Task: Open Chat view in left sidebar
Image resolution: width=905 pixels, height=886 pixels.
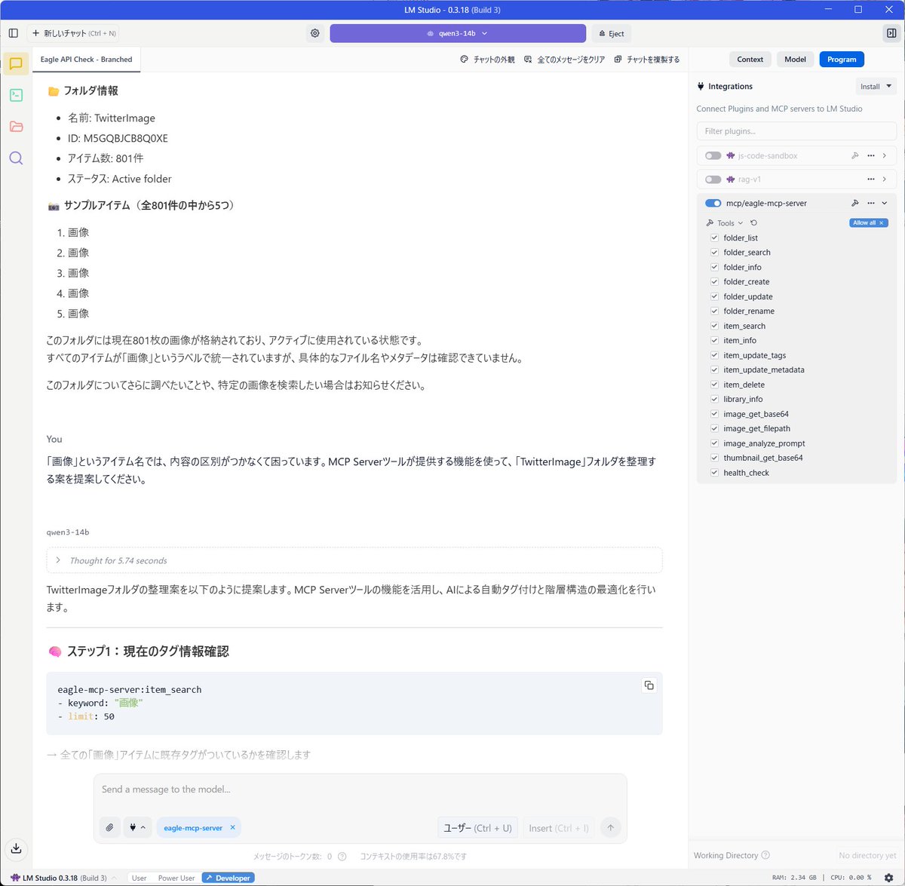Action: (x=16, y=63)
